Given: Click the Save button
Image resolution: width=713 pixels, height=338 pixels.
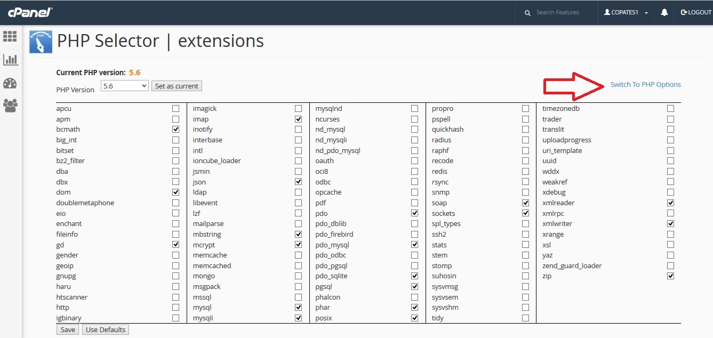Looking at the screenshot, I should pyautogui.click(x=68, y=329).
